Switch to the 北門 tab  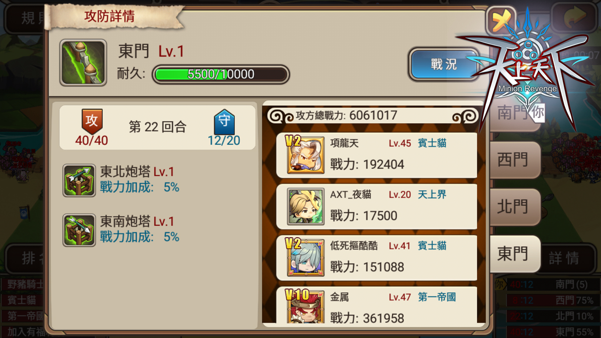[x=513, y=207]
